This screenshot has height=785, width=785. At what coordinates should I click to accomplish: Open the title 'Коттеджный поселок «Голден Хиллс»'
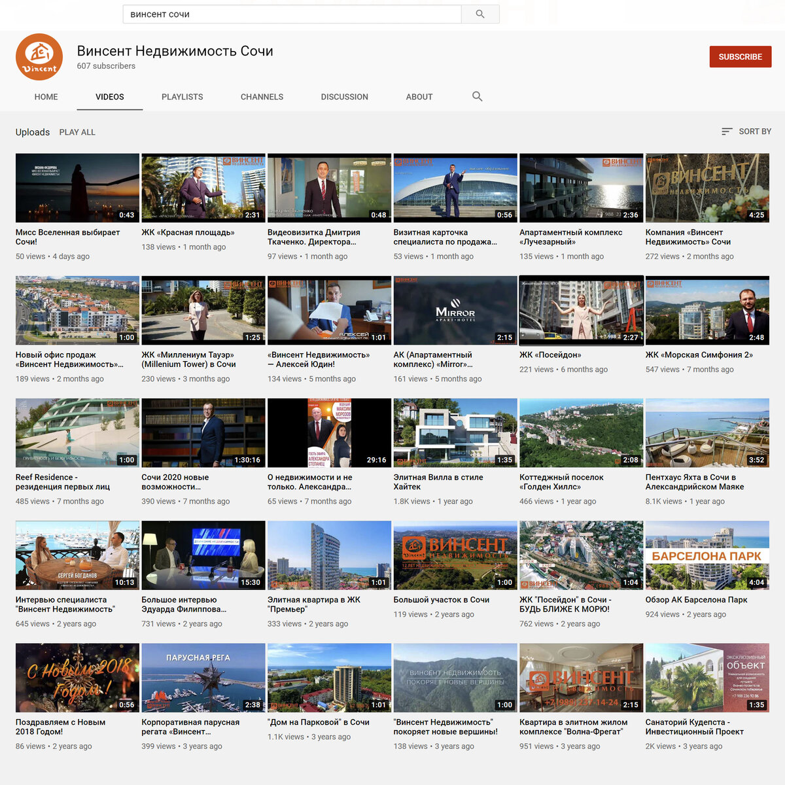click(x=561, y=482)
